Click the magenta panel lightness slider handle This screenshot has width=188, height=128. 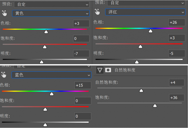[137, 62]
